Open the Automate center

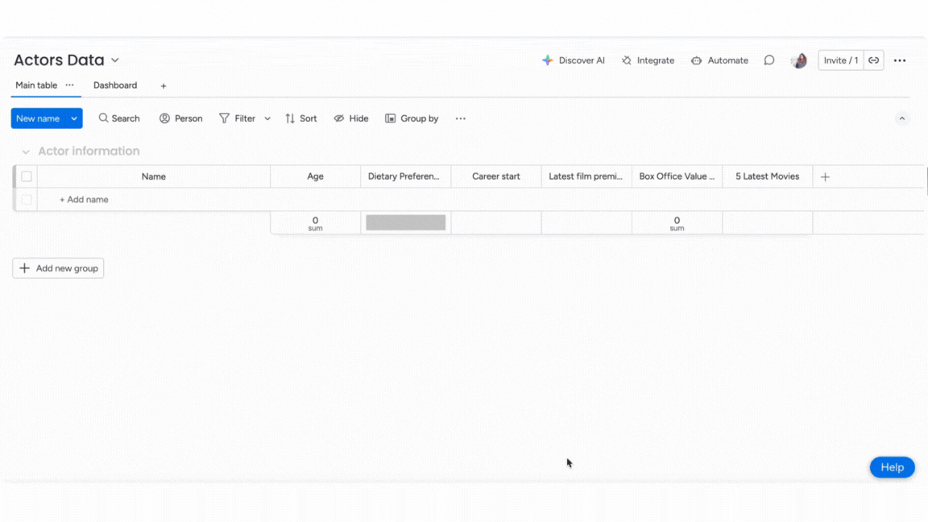tap(719, 60)
